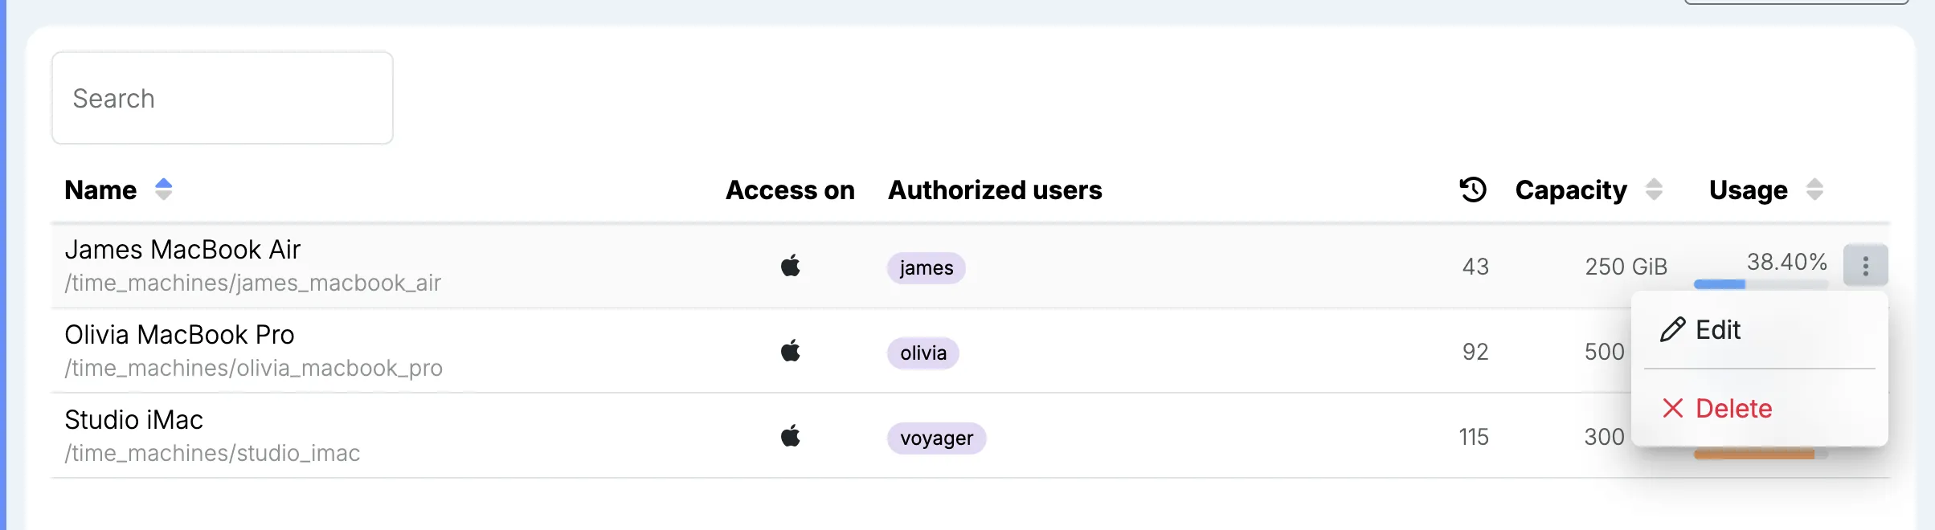Choose Delete from the context menu
1935x530 pixels.
(1760, 409)
